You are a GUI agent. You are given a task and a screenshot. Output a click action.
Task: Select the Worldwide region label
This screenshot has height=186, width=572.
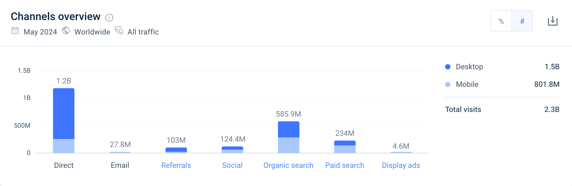(x=92, y=31)
